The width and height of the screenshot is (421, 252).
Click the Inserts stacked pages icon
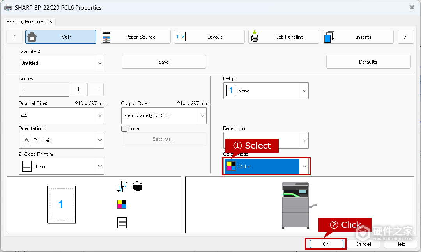(329, 37)
